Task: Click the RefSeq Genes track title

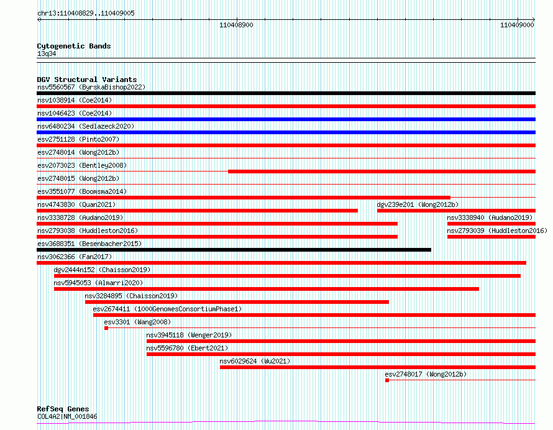Action: click(63, 409)
